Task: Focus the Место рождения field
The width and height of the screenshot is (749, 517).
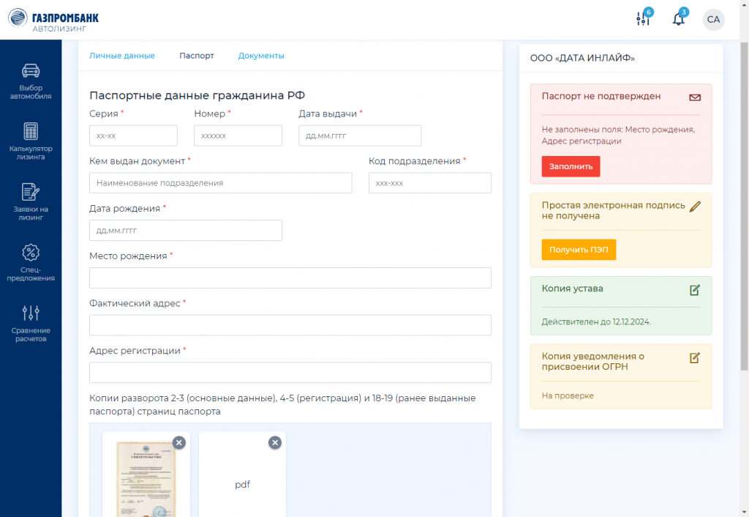Action: point(290,278)
